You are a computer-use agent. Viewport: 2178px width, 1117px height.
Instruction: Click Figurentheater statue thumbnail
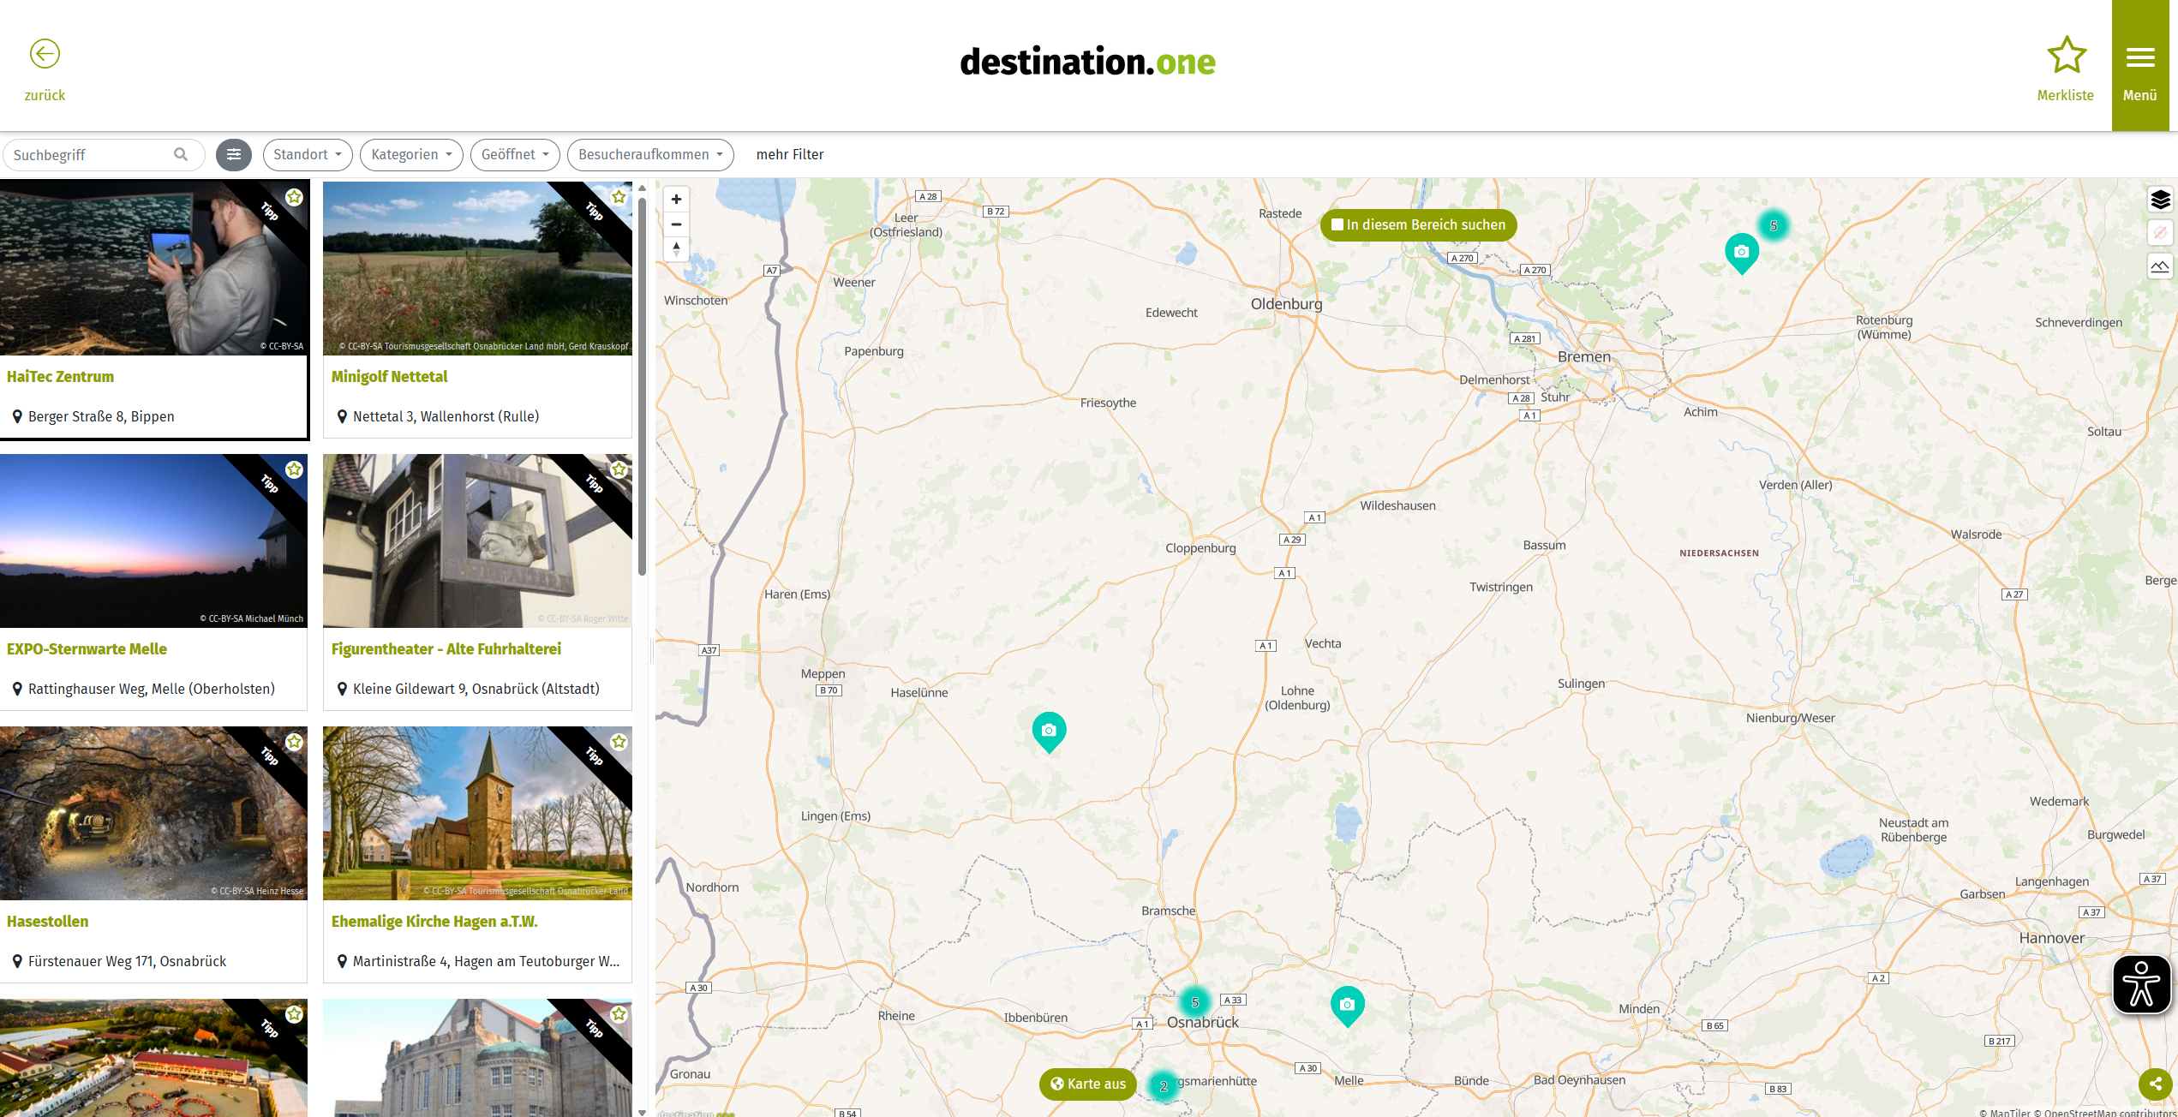click(477, 541)
